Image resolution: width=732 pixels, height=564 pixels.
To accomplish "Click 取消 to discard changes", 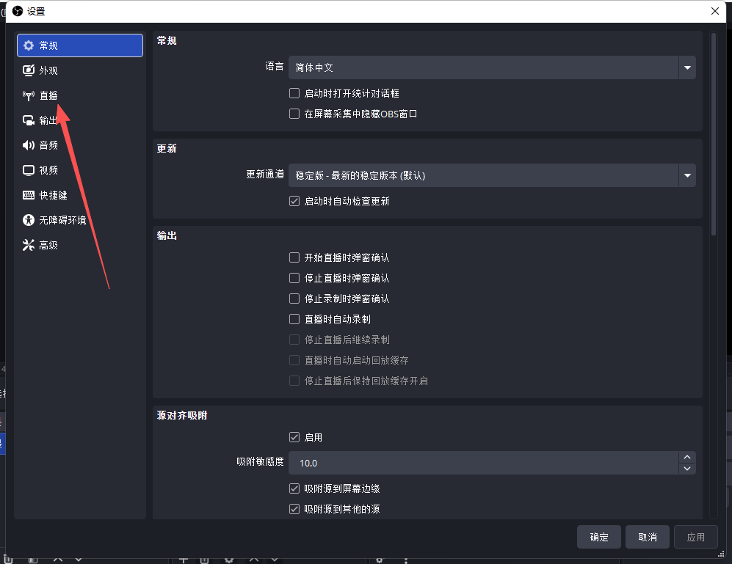I will pos(648,537).
